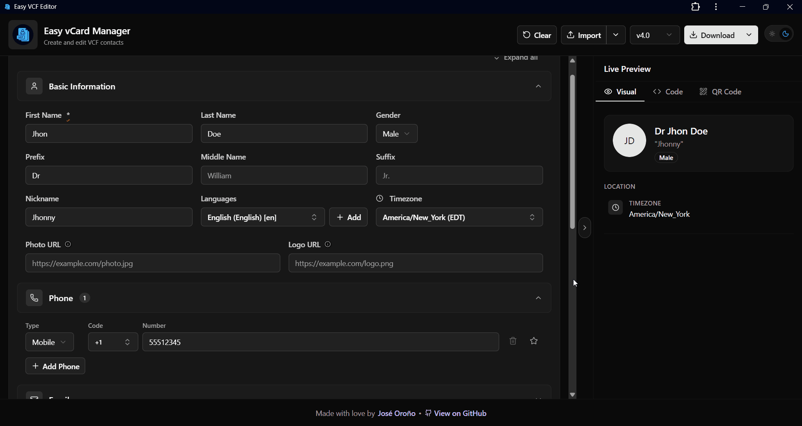Open the José Oroño link

point(396,413)
